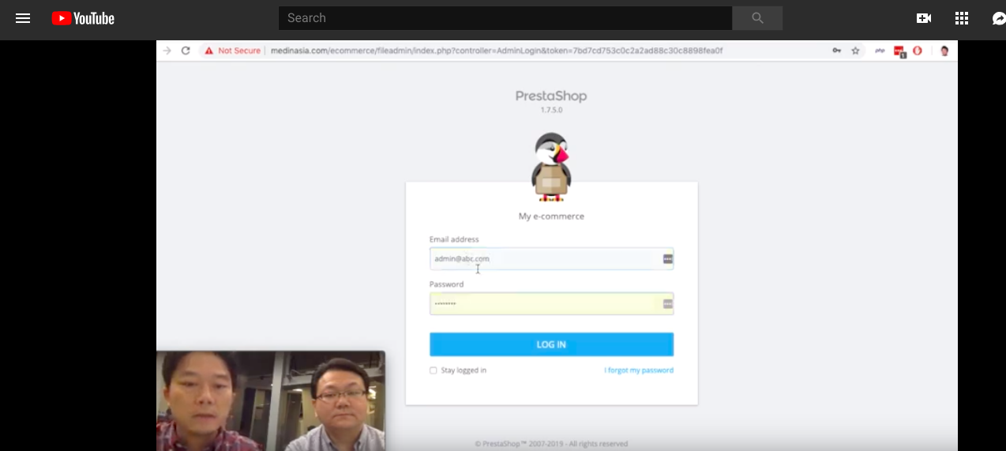1006x451 pixels.
Task: Focus the YouTube Search box
Action: (x=505, y=18)
